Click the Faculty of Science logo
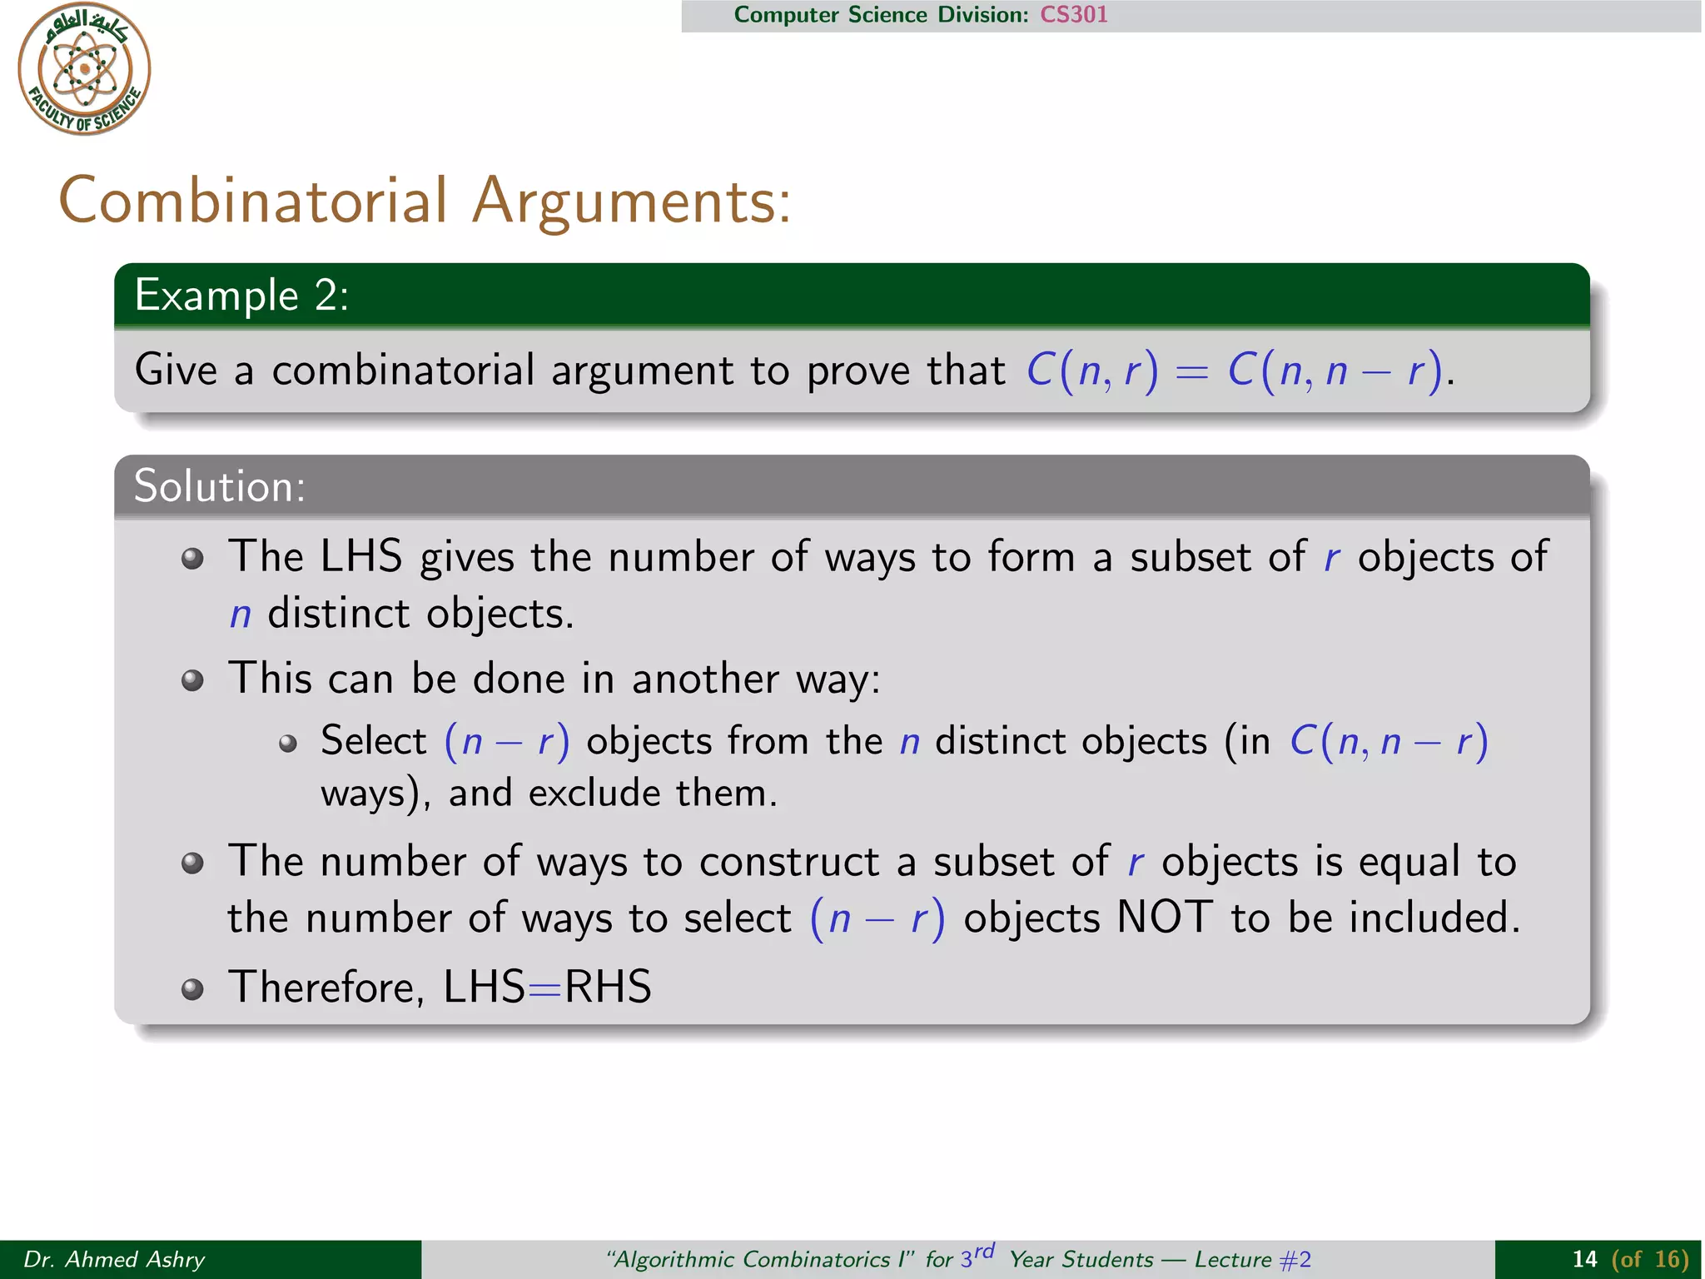 point(84,69)
